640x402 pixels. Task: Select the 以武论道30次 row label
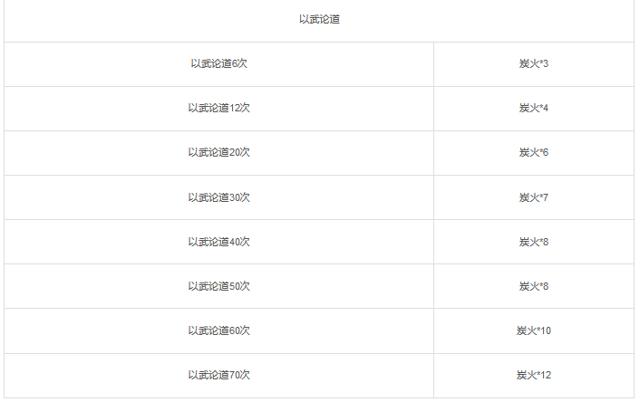click(x=218, y=197)
